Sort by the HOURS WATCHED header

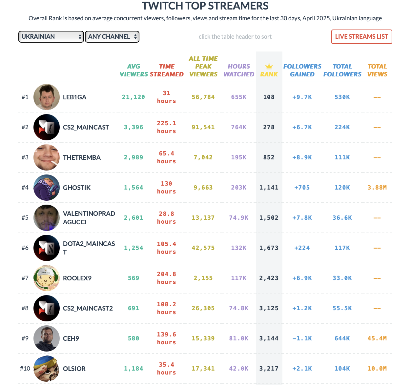[238, 70]
